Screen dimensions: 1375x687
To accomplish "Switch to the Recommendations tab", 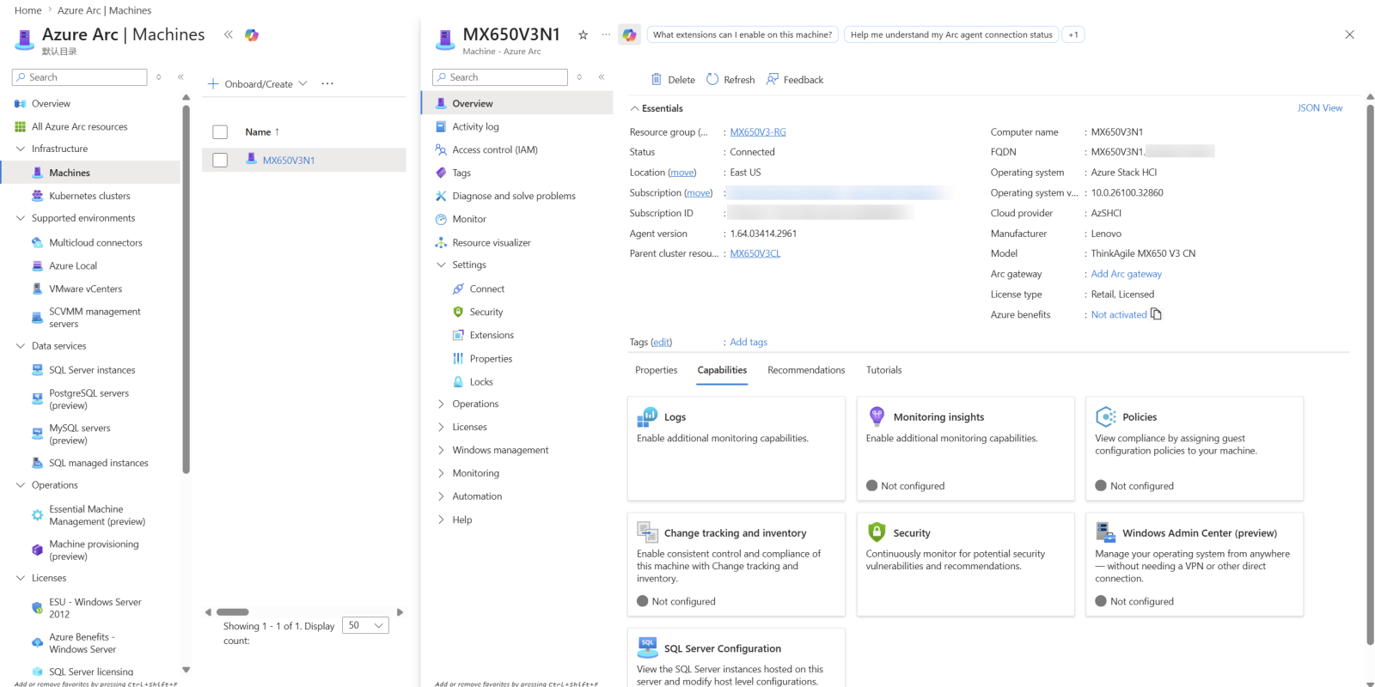I will [806, 370].
